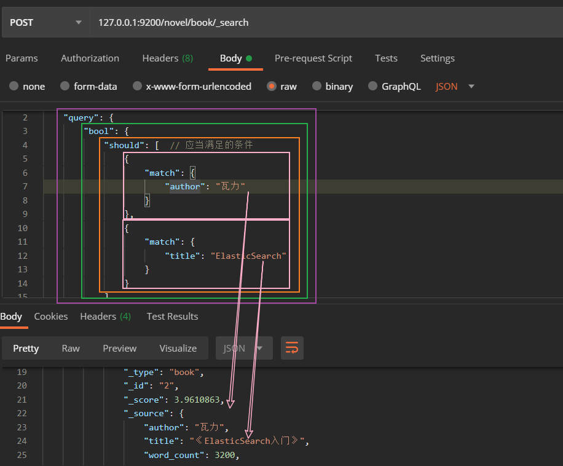Click the "_source" key in response
The width and height of the screenshot is (563, 466).
click(146, 413)
